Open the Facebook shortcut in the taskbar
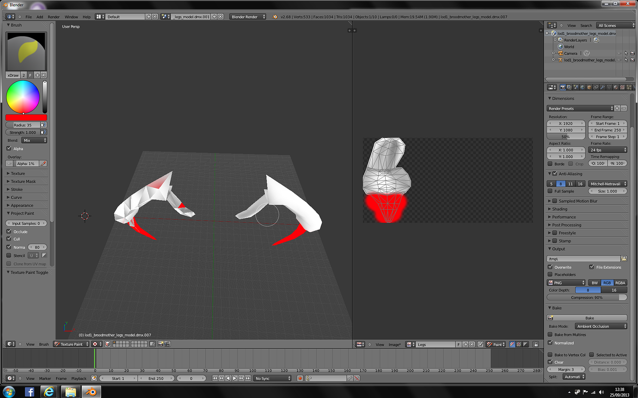This screenshot has height=398, width=638. click(x=29, y=392)
